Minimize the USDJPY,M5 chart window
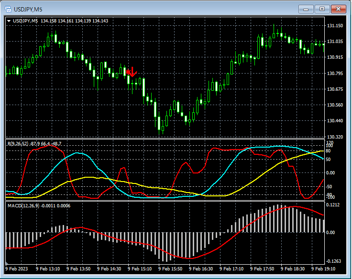The width and height of the screenshot is (352, 279). [x=306, y=9]
